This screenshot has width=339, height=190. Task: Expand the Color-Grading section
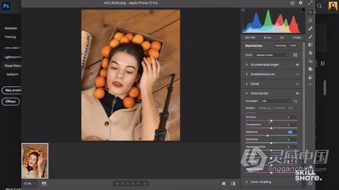[260, 182]
